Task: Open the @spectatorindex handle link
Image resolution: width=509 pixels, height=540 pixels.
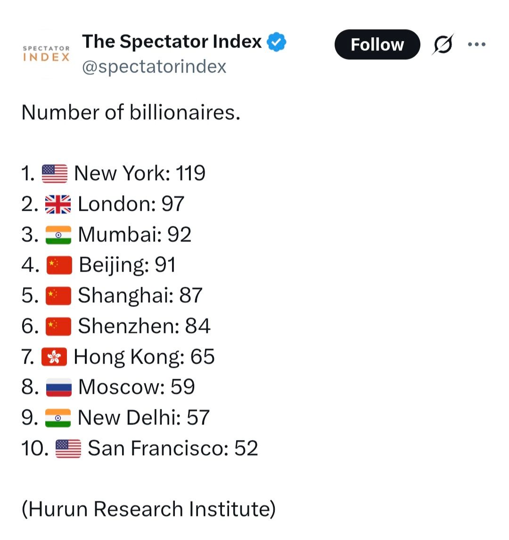Action: click(154, 66)
